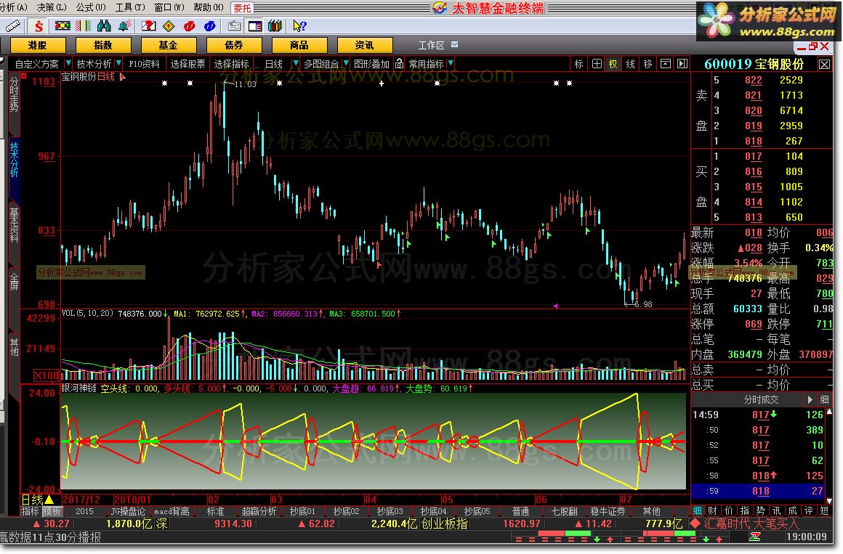
Task: Open the 窗口(W) menu
Action: pos(169,7)
